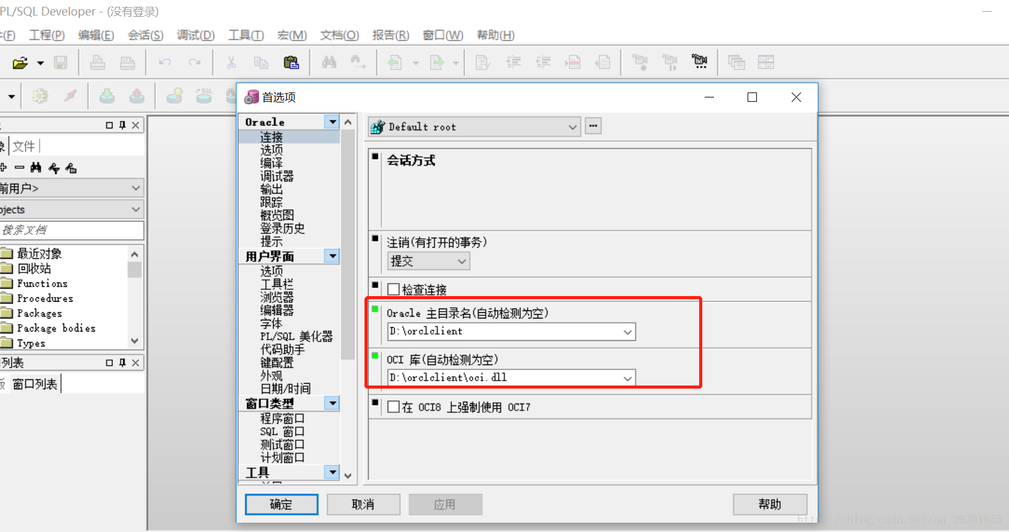
Task: Click the Paste clipboard icon
Action: click(x=291, y=63)
